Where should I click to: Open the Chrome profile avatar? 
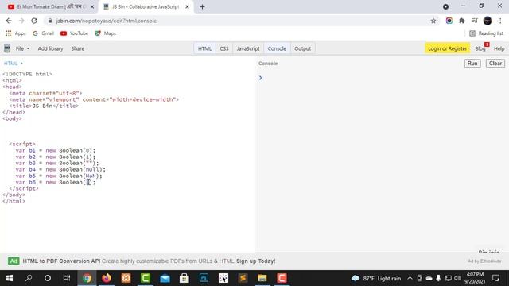point(488,21)
